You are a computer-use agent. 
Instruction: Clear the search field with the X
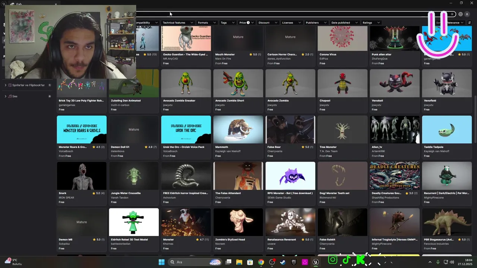coord(452,14)
